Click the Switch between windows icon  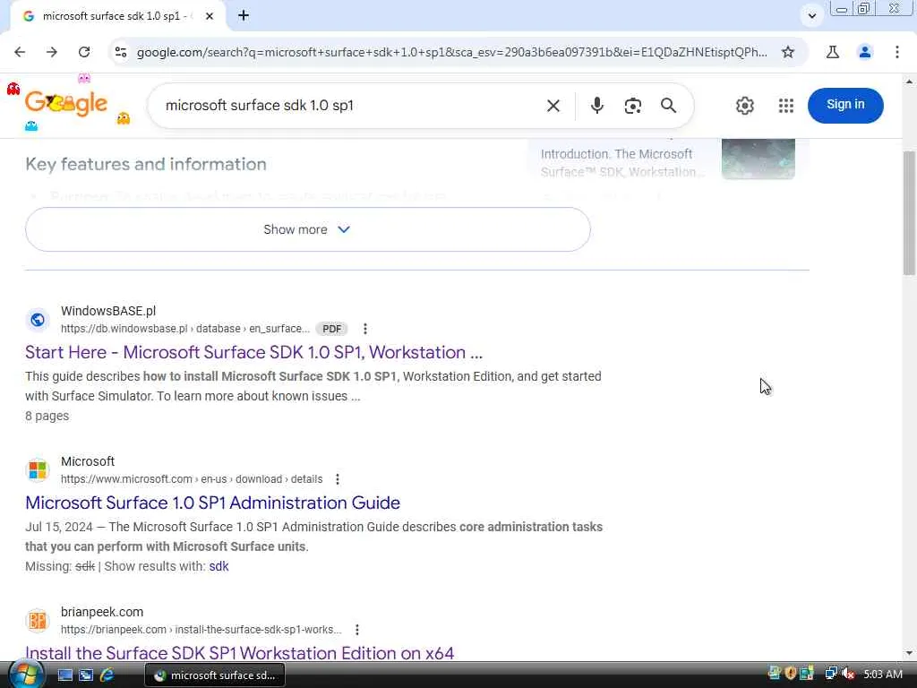pyautogui.click(x=86, y=675)
